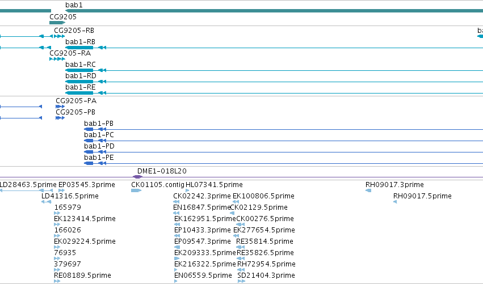Select the 165979 feature label
Image resolution: width=483 pixels, height=284 pixels.
point(68,207)
